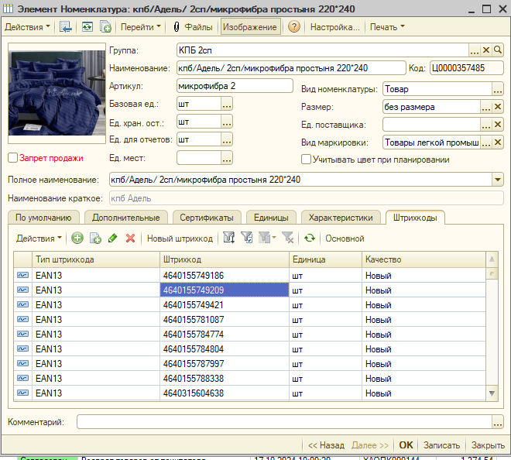Go to previous element with << Назад
The height and width of the screenshot is (460, 511).
coord(326,445)
